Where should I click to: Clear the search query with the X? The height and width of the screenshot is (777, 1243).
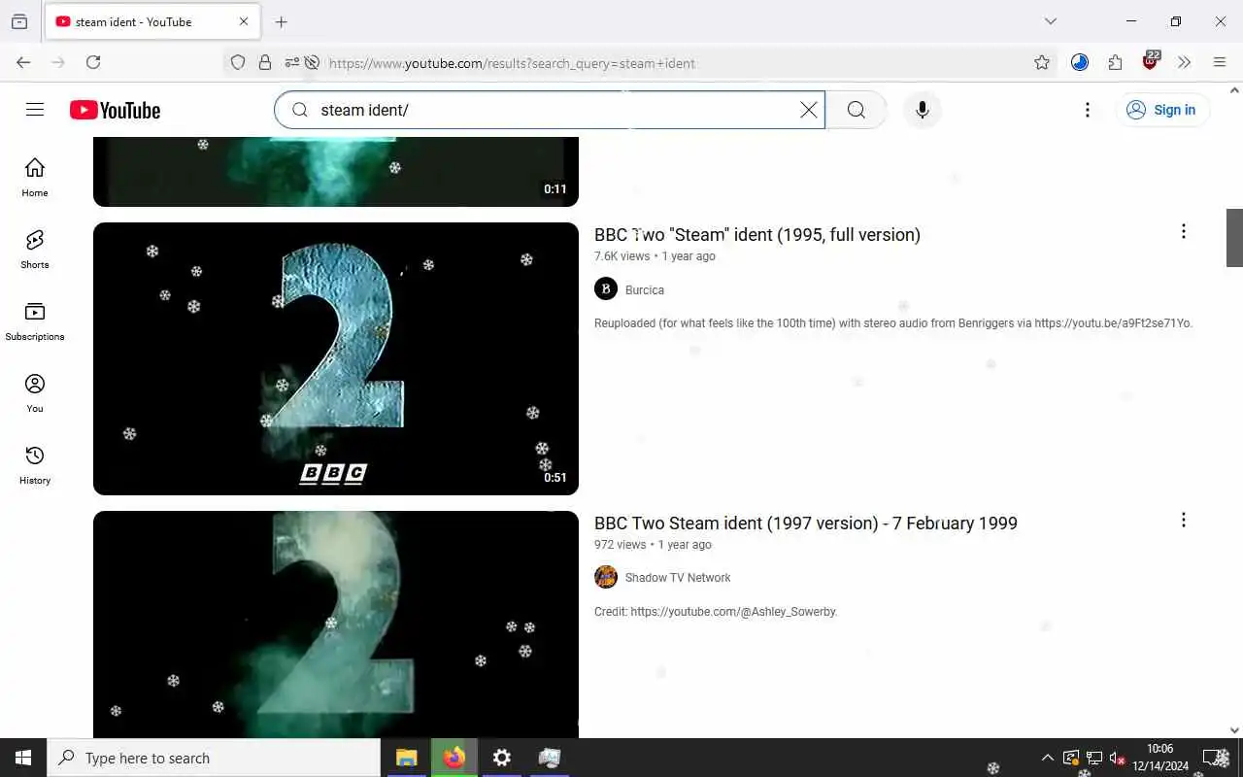808,110
